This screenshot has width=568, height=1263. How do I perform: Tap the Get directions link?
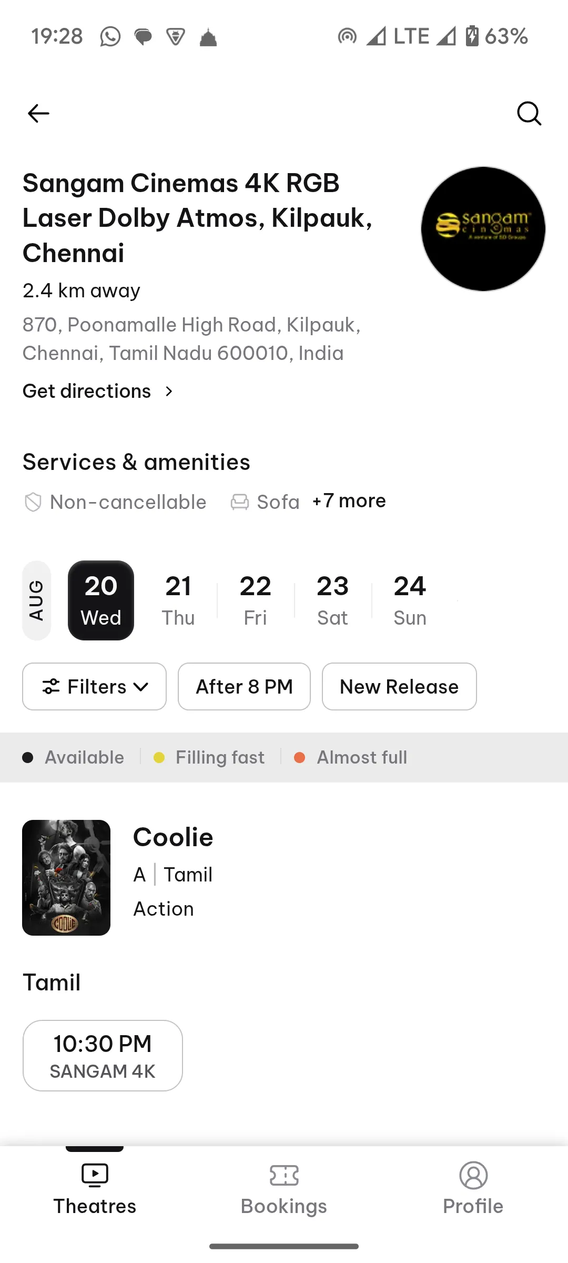point(87,392)
